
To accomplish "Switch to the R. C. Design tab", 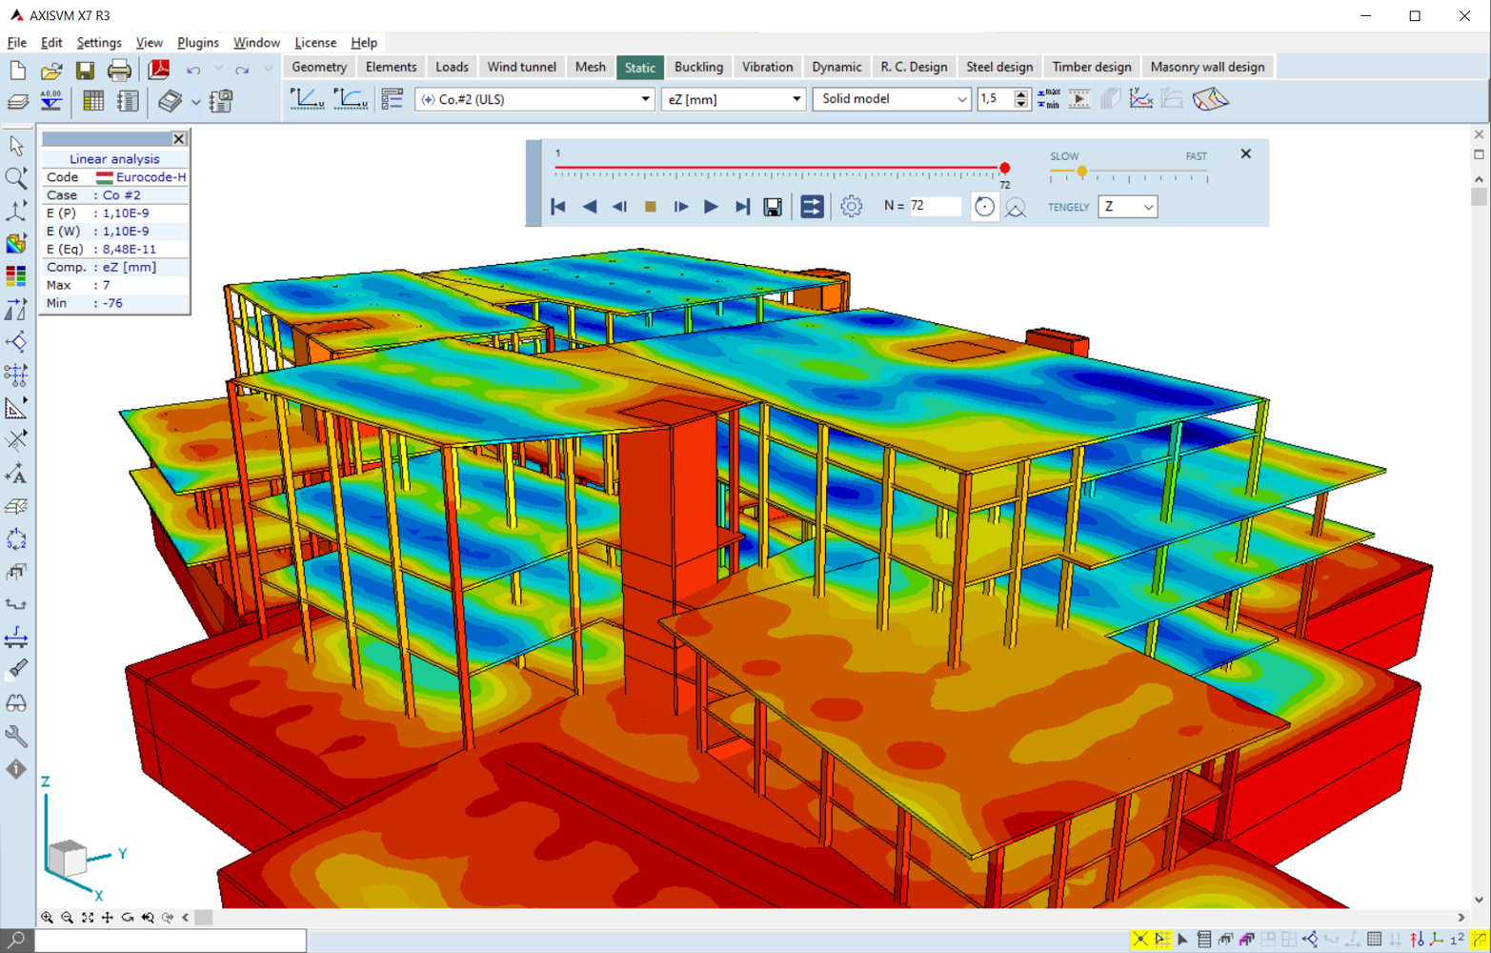I will pyautogui.click(x=914, y=67).
